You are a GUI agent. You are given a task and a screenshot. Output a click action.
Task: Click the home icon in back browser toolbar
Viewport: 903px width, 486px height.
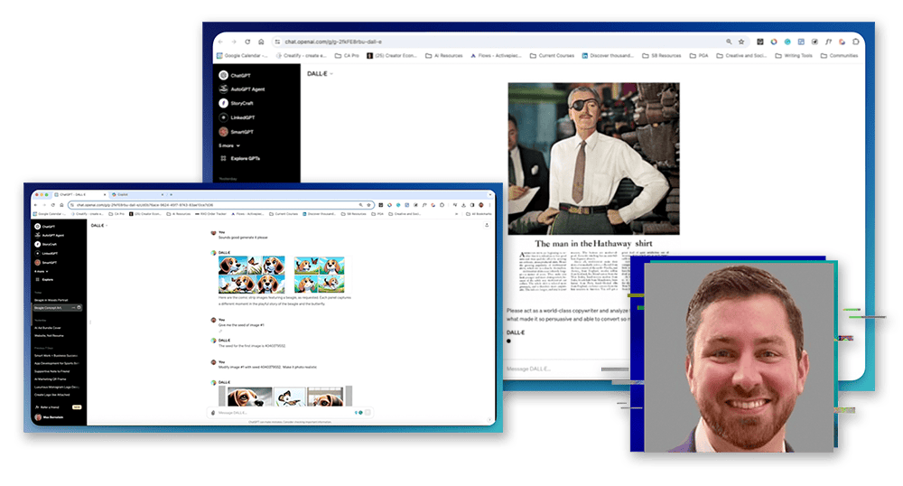pyautogui.click(x=261, y=42)
